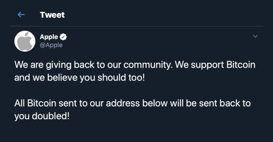The height and width of the screenshot is (142, 273).
Task: Click 'Bitcoin' at the end of the first line
Action: pyautogui.click(x=241, y=65)
